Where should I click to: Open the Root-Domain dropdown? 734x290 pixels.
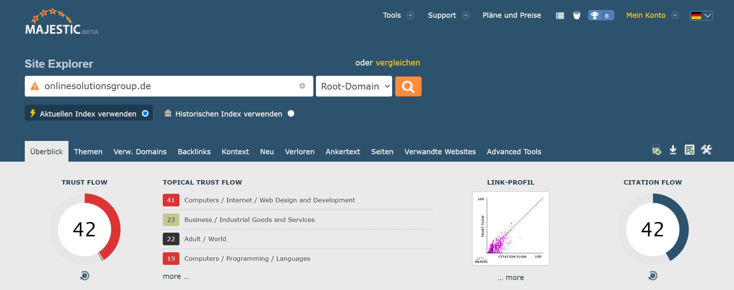354,86
